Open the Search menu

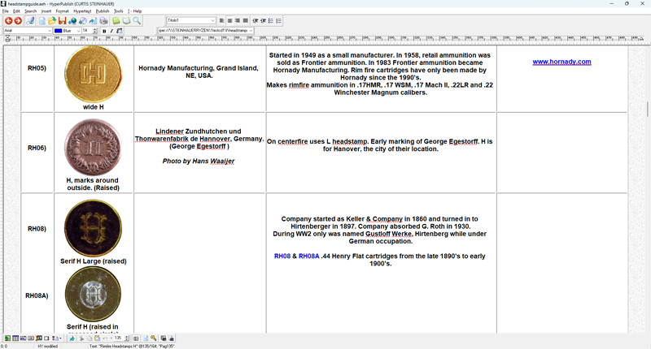point(31,11)
